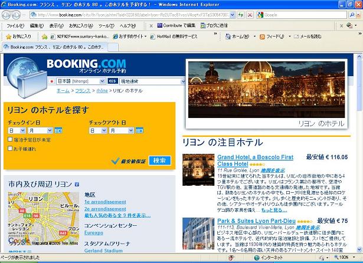Open the お気に入り(A) menu
Screen dimensions: 363x263
(81, 26)
